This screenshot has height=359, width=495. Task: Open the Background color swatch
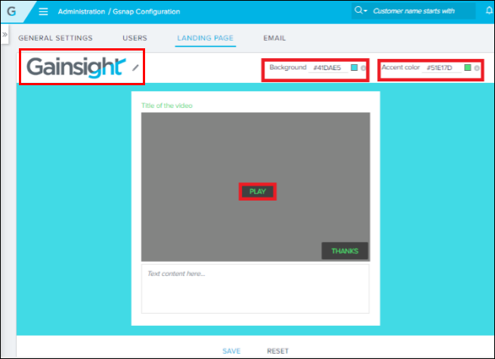point(354,67)
